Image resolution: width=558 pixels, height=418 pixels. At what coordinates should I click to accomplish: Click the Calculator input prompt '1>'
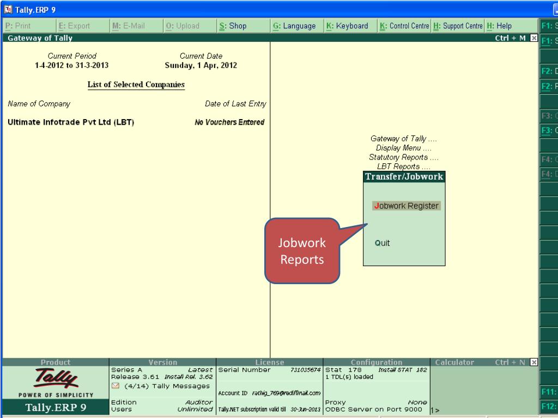[x=435, y=410]
